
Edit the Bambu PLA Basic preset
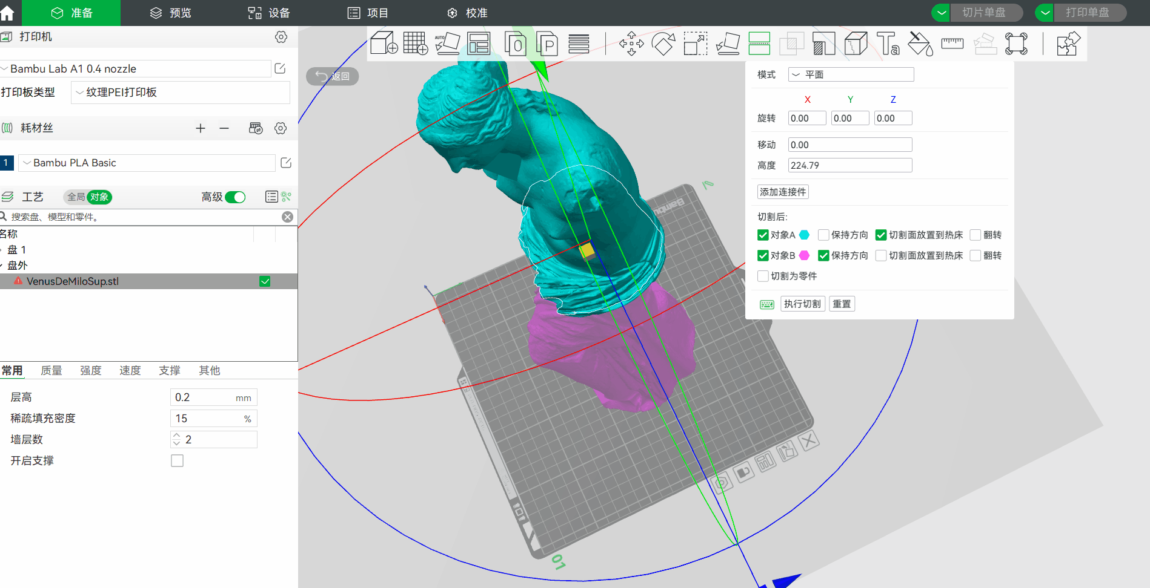point(286,163)
